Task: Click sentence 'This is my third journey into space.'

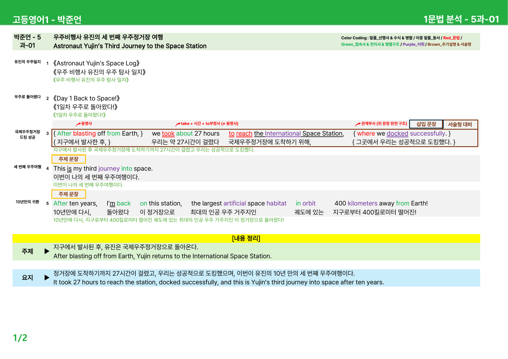Action: point(103,169)
